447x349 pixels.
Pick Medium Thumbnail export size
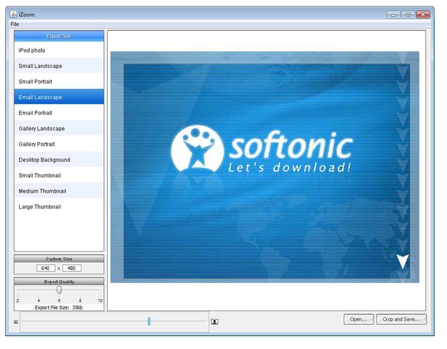tap(59, 191)
